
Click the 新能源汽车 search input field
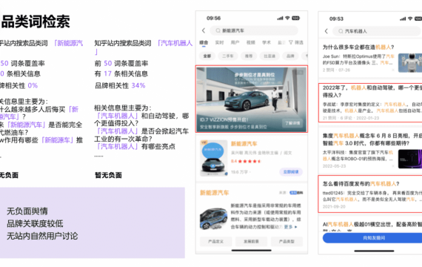[x=254, y=30]
